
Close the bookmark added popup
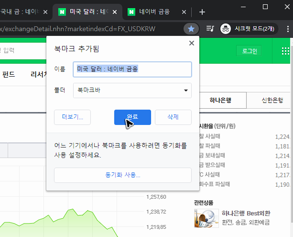point(192,43)
